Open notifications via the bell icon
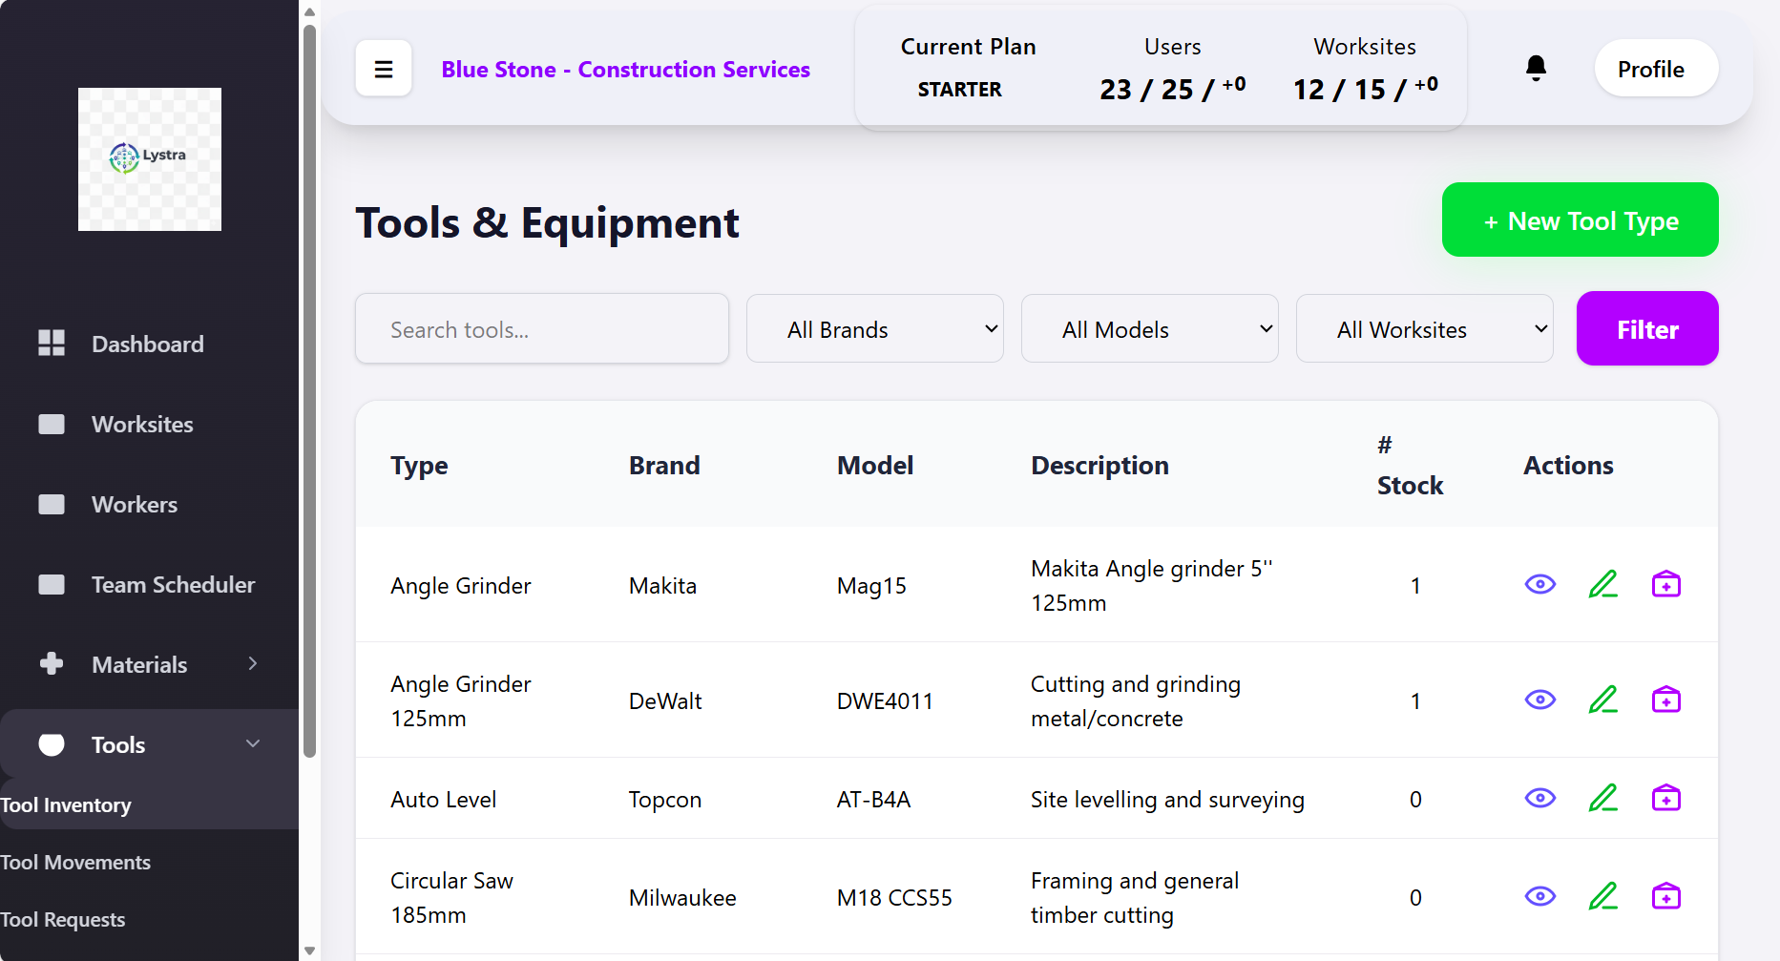This screenshot has width=1780, height=961. pyautogui.click(x=1536, y=68)
